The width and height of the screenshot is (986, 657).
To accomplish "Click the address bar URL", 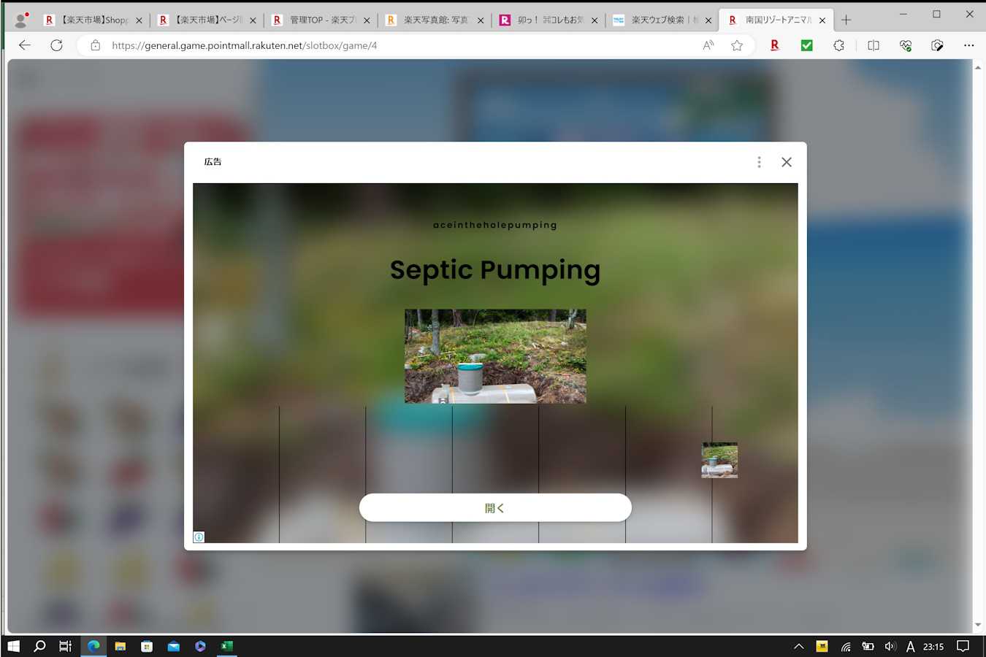I will click(245, 45).
